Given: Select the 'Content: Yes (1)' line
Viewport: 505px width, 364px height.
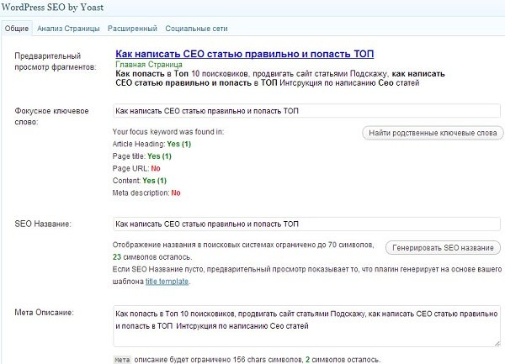Looking at the screenshot, I should point(140,181).
